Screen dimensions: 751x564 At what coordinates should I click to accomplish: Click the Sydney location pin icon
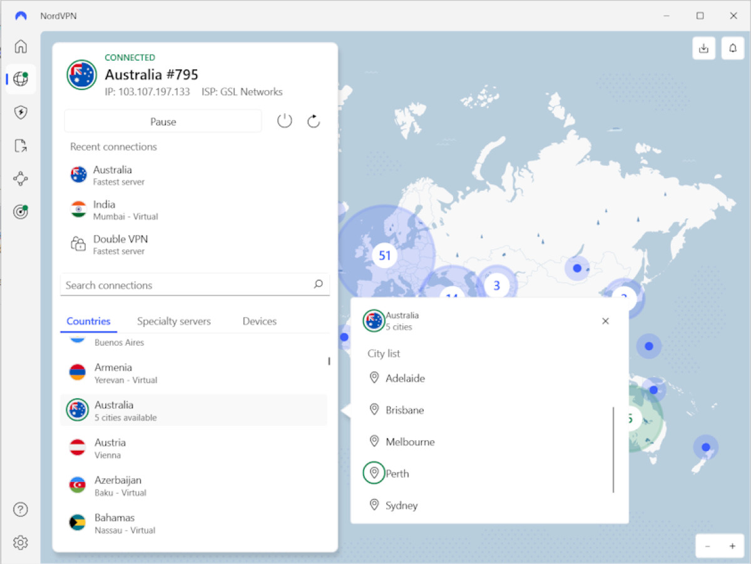coord(374,505)
